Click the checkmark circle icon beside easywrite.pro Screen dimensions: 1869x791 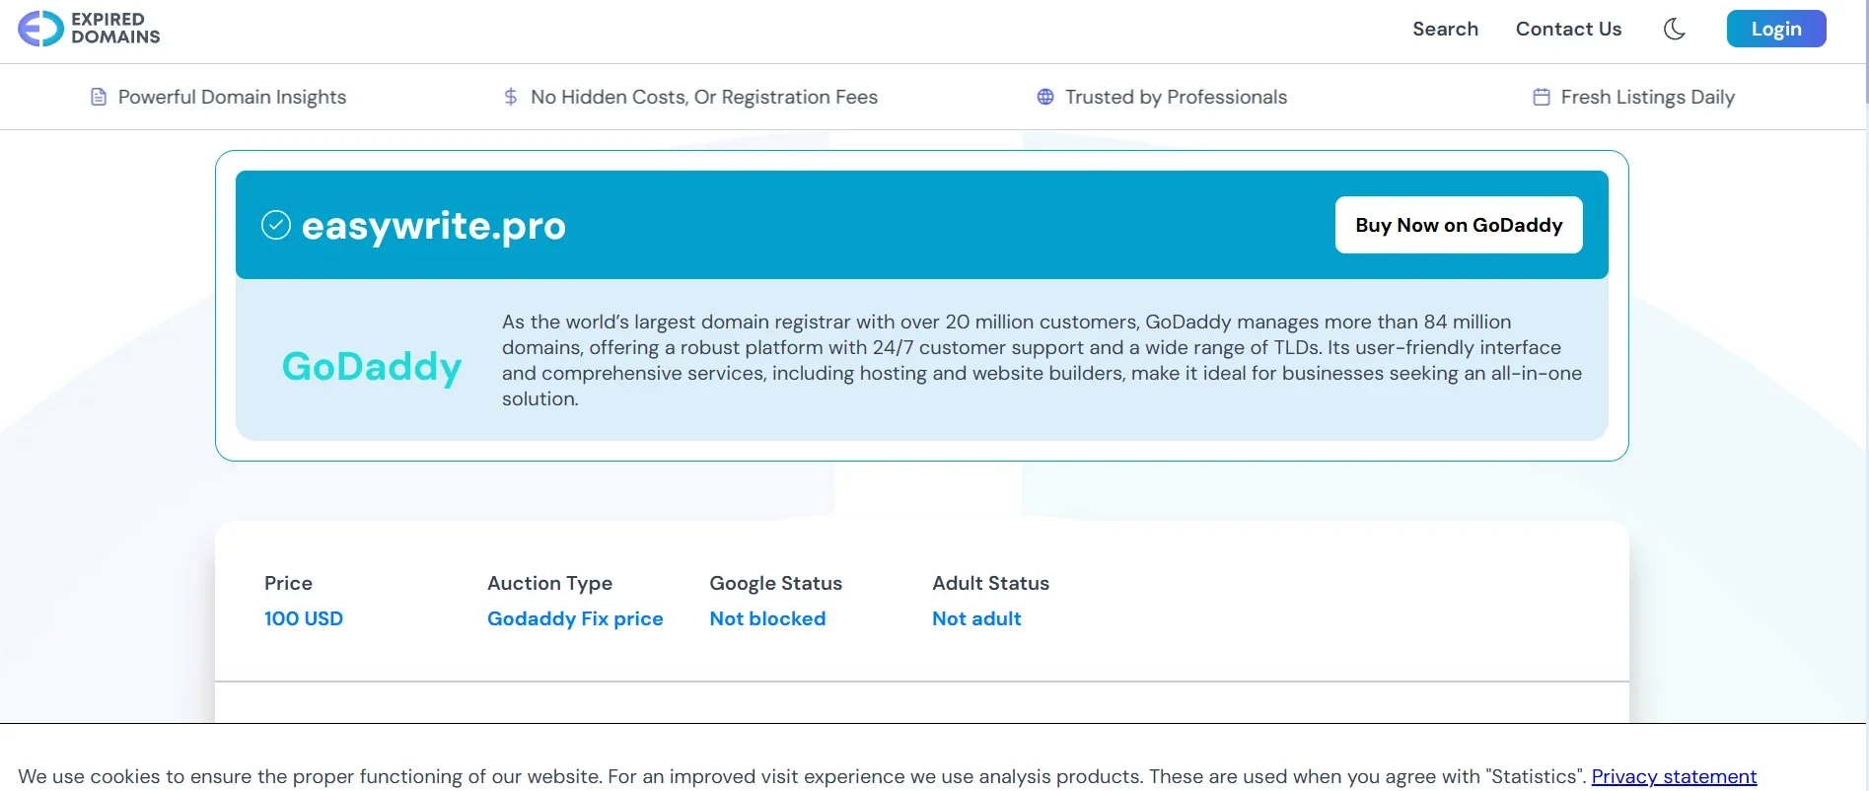coord(276,225)
